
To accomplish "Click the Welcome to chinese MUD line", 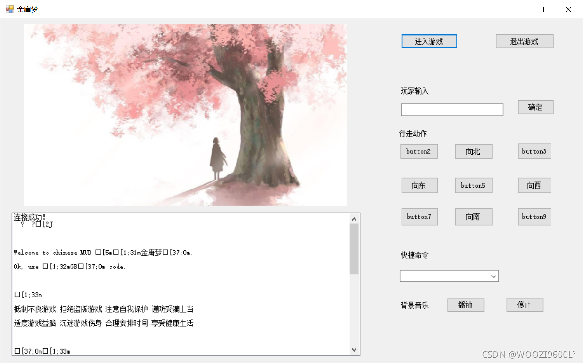I will click(x=103, y=253).
